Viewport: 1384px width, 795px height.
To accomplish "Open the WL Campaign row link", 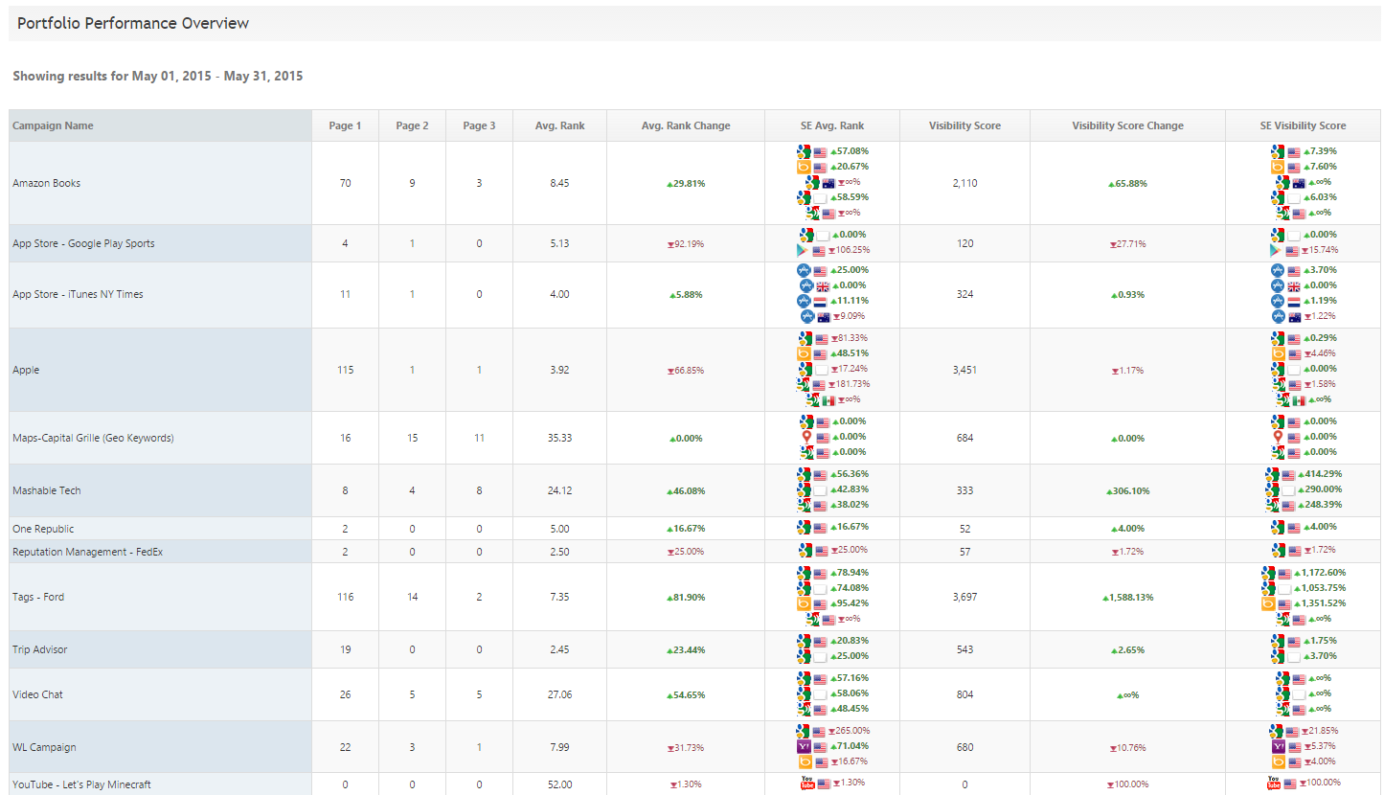I will (44, 747).
